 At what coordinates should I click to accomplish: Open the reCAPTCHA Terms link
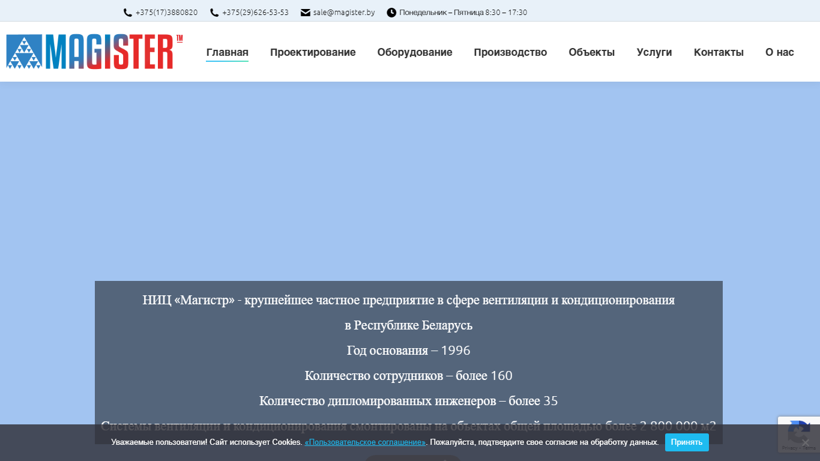(x=809, y=448)
